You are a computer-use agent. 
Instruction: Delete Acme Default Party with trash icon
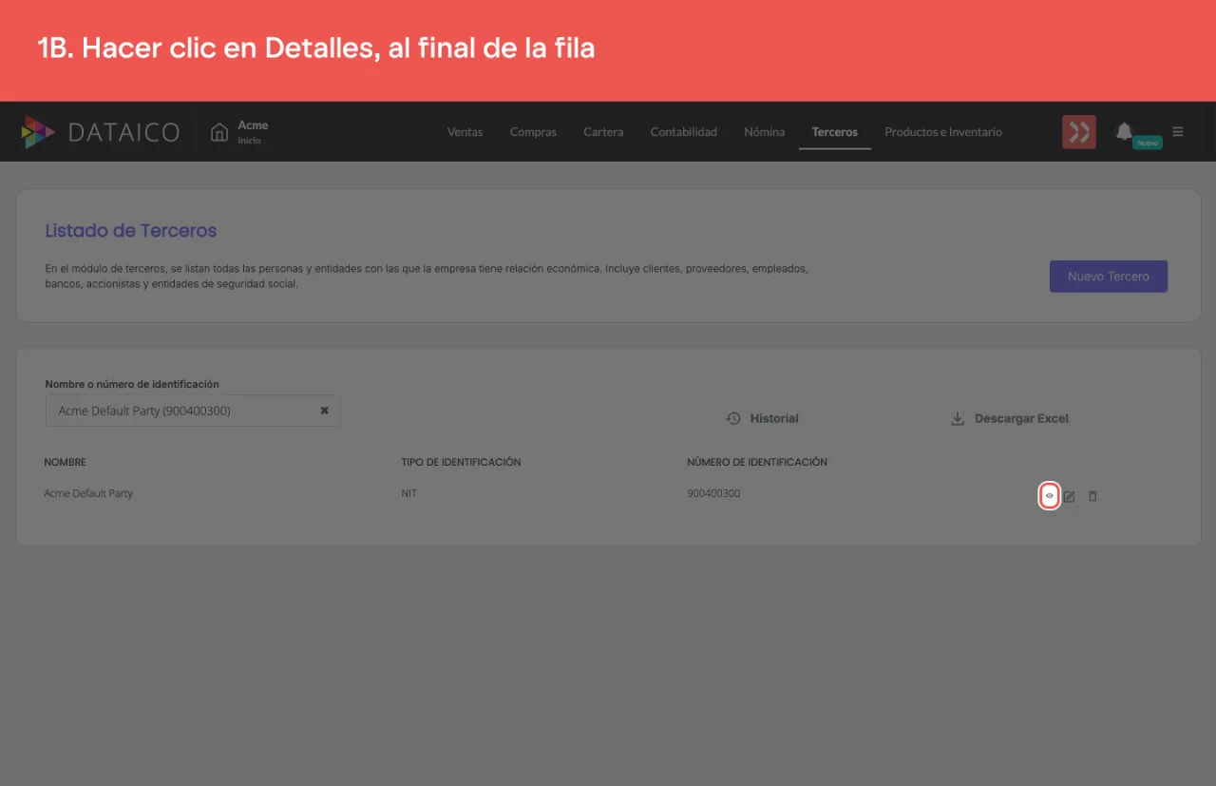click(x=1092, y=496)
